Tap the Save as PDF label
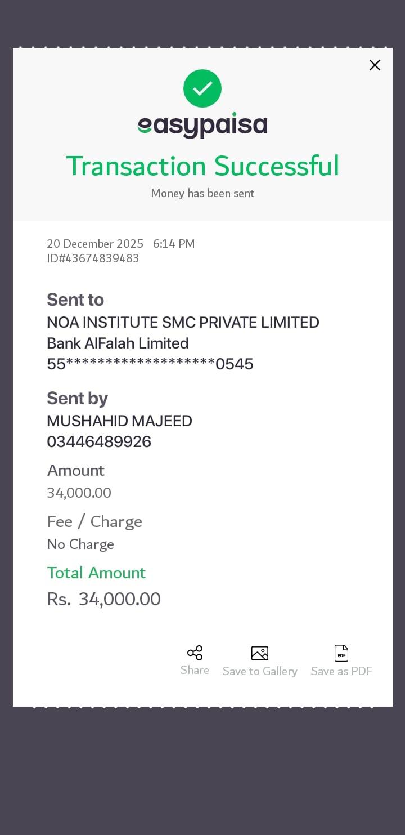The width and height of the screenshot is (405, 835). (341, 671)
